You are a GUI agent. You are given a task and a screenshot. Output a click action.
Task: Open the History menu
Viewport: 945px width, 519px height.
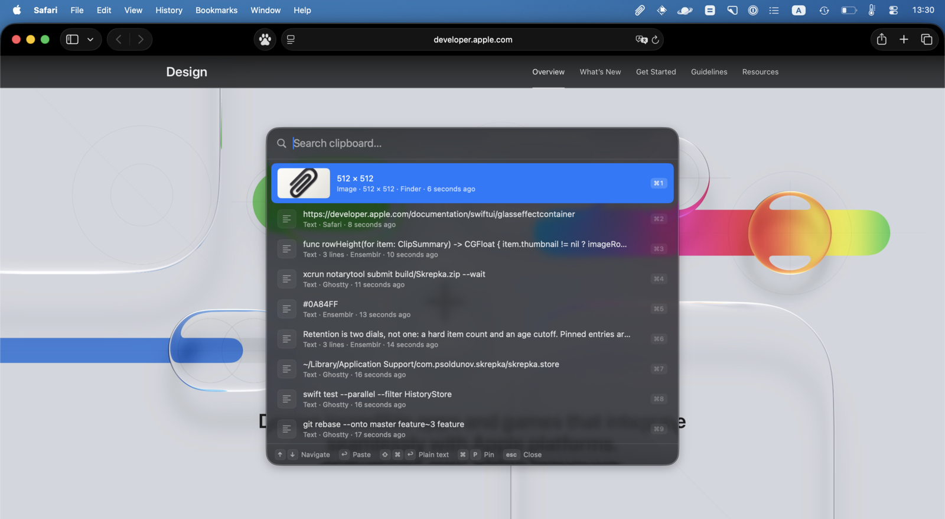click(x=169, y=10)
